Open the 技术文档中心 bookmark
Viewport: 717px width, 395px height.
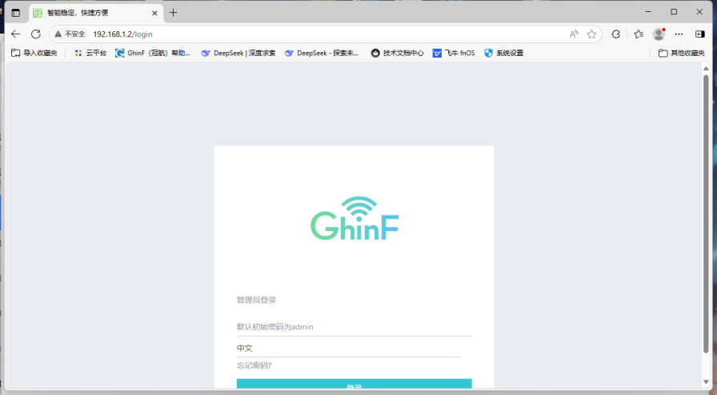[x=398, y=53]
